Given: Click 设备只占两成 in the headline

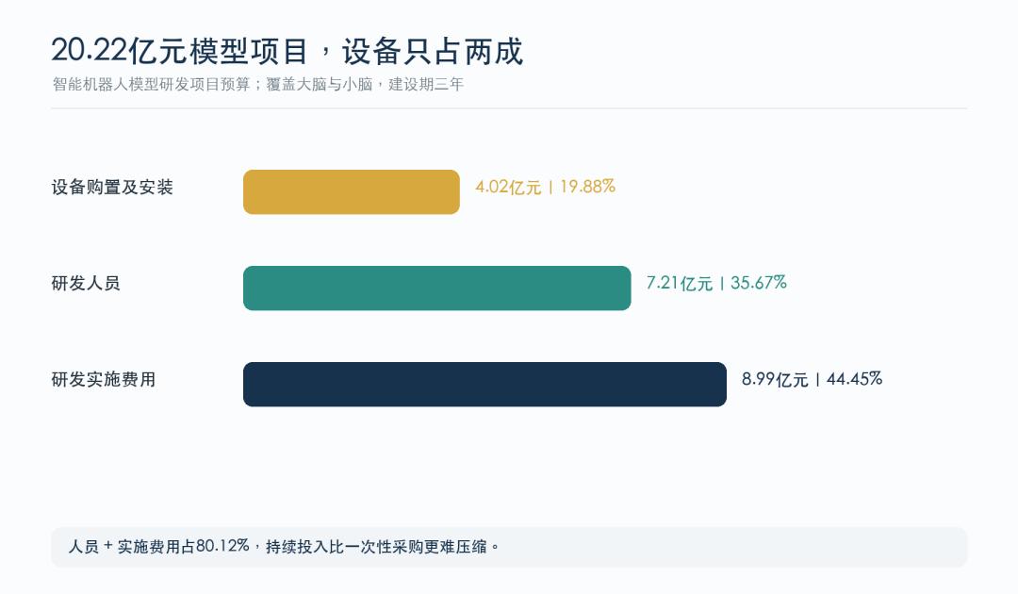Looking at the screenshot, I should point(433,51).
